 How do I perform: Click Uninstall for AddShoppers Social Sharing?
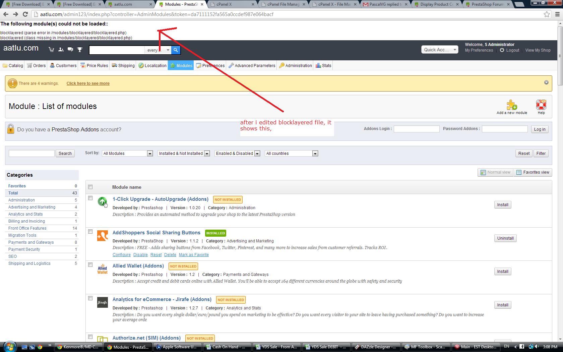(x=505, y=238)
